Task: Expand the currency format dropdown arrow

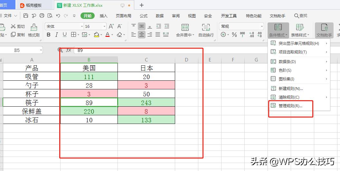Action: click(228, 35)
